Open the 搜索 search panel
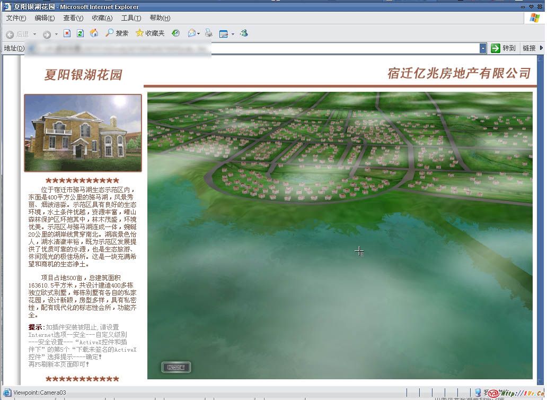547x400 pixels. (117, 33)
